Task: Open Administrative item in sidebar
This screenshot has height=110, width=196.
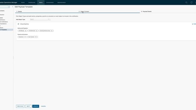Action: (2, 15)
